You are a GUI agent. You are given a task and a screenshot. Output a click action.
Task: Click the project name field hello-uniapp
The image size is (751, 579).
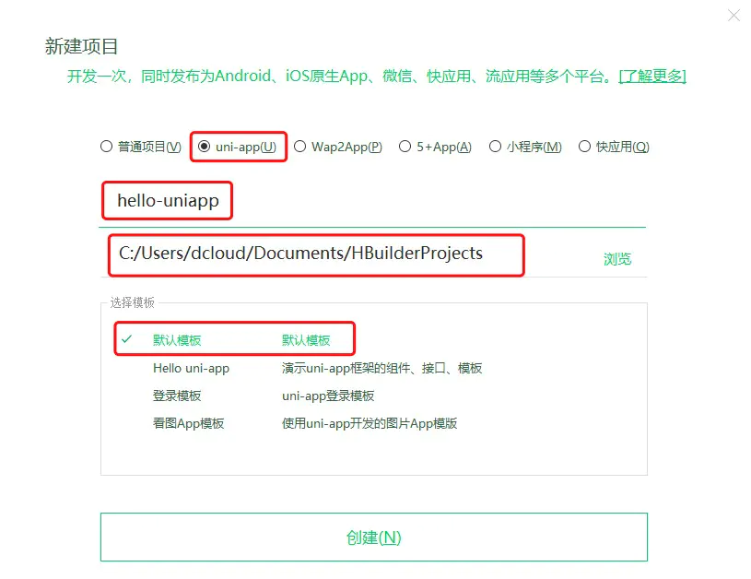[x=372, y=201]
